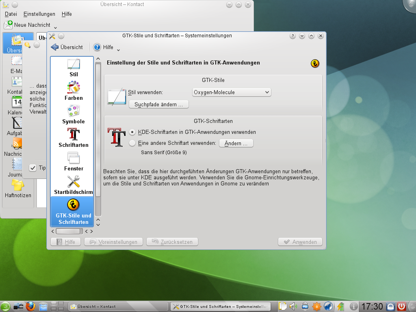Open the Oxygen-Molecule style dropdown
The width and height of the screenshot is (416, 312).
[x=231, y=92]
